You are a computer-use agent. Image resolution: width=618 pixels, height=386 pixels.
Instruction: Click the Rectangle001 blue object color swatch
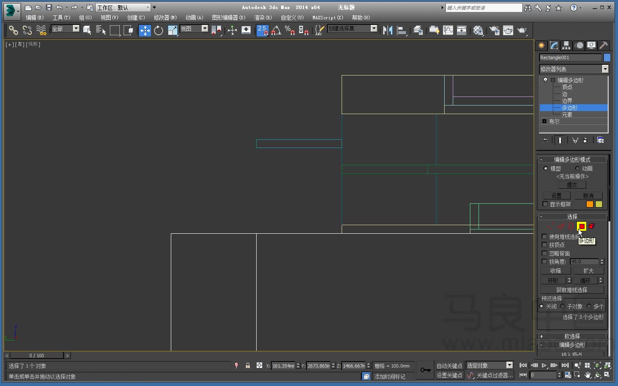pos(607,57)
